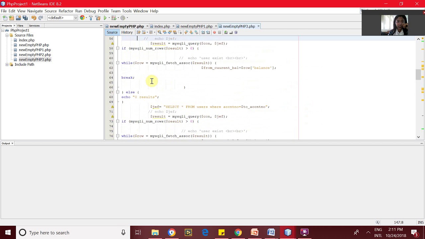Viewport: 425px width, 239px height.
Task: Click the New Project toolbar icon
Action: click(x=12, y=18)
